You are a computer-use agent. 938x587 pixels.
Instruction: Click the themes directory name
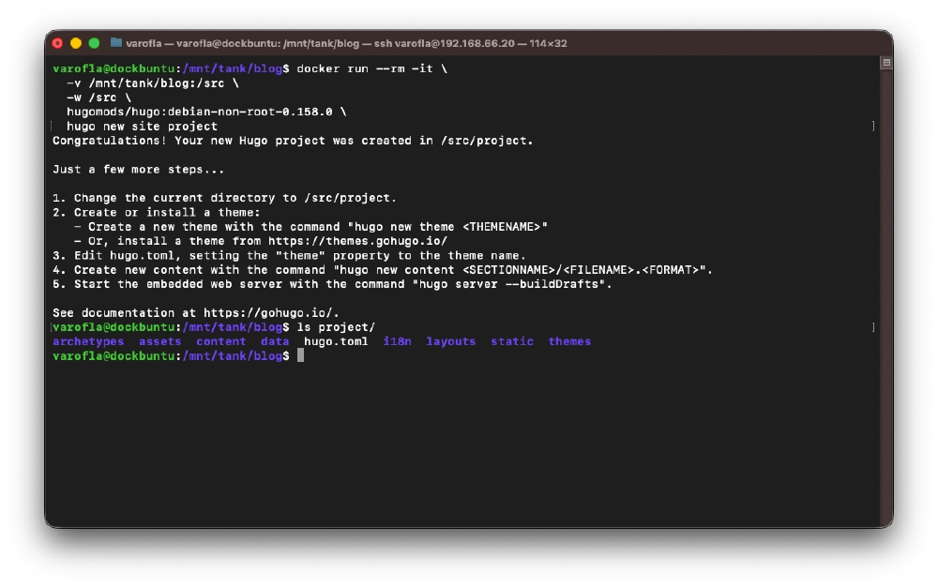[570, 342]
